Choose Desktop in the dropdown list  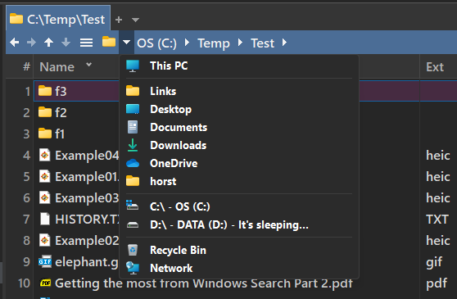pyautogui.click(x=239, y=109)
